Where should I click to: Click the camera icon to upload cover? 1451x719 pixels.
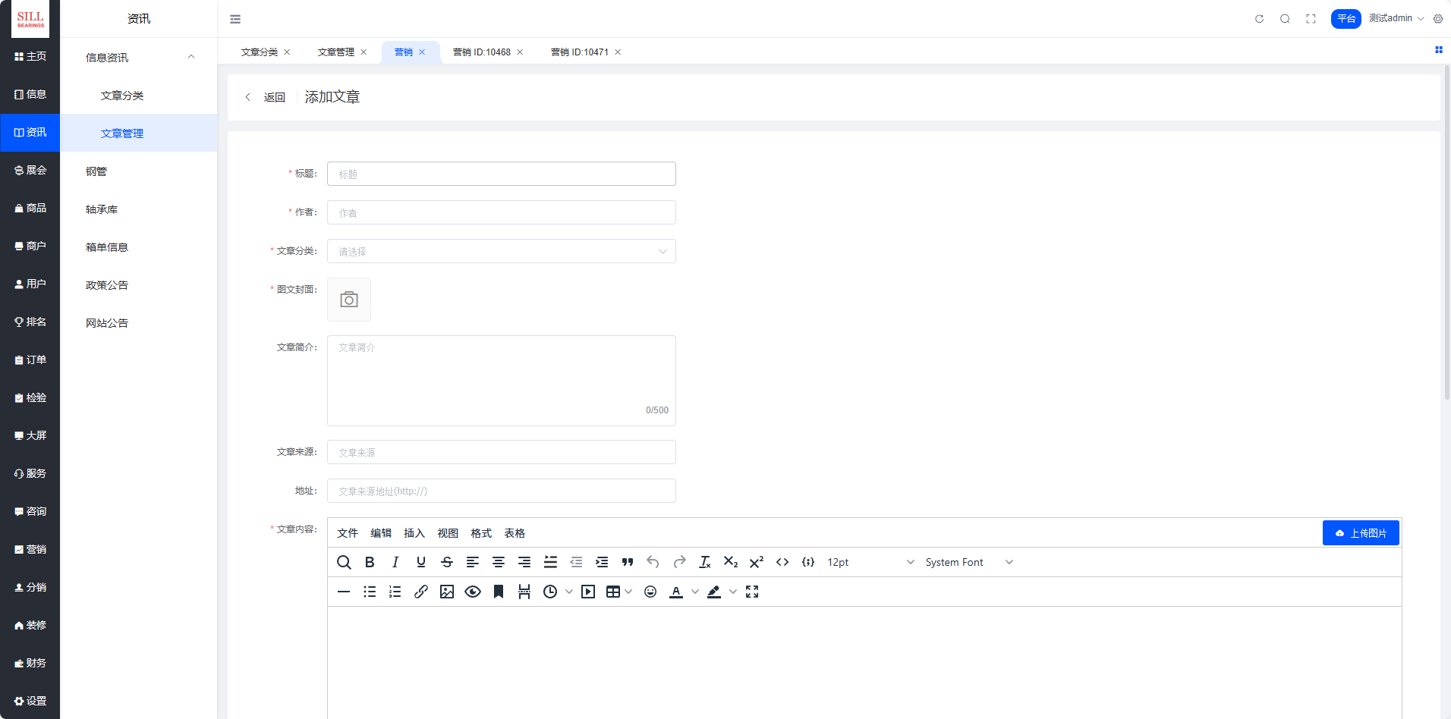point(349,300)
